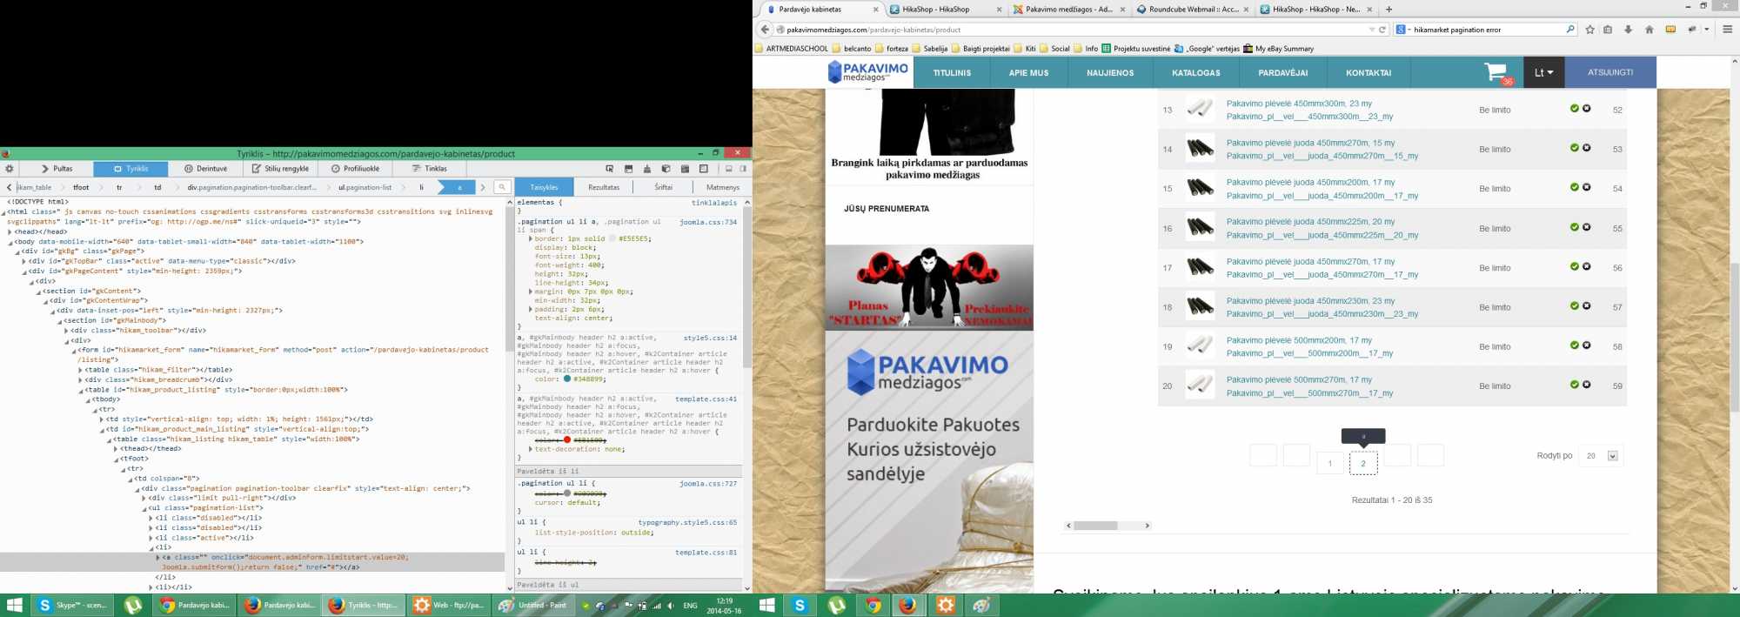Open the Firefox hamburger menu
The width and height of the screenshot is (1740, 617).
1727,30
